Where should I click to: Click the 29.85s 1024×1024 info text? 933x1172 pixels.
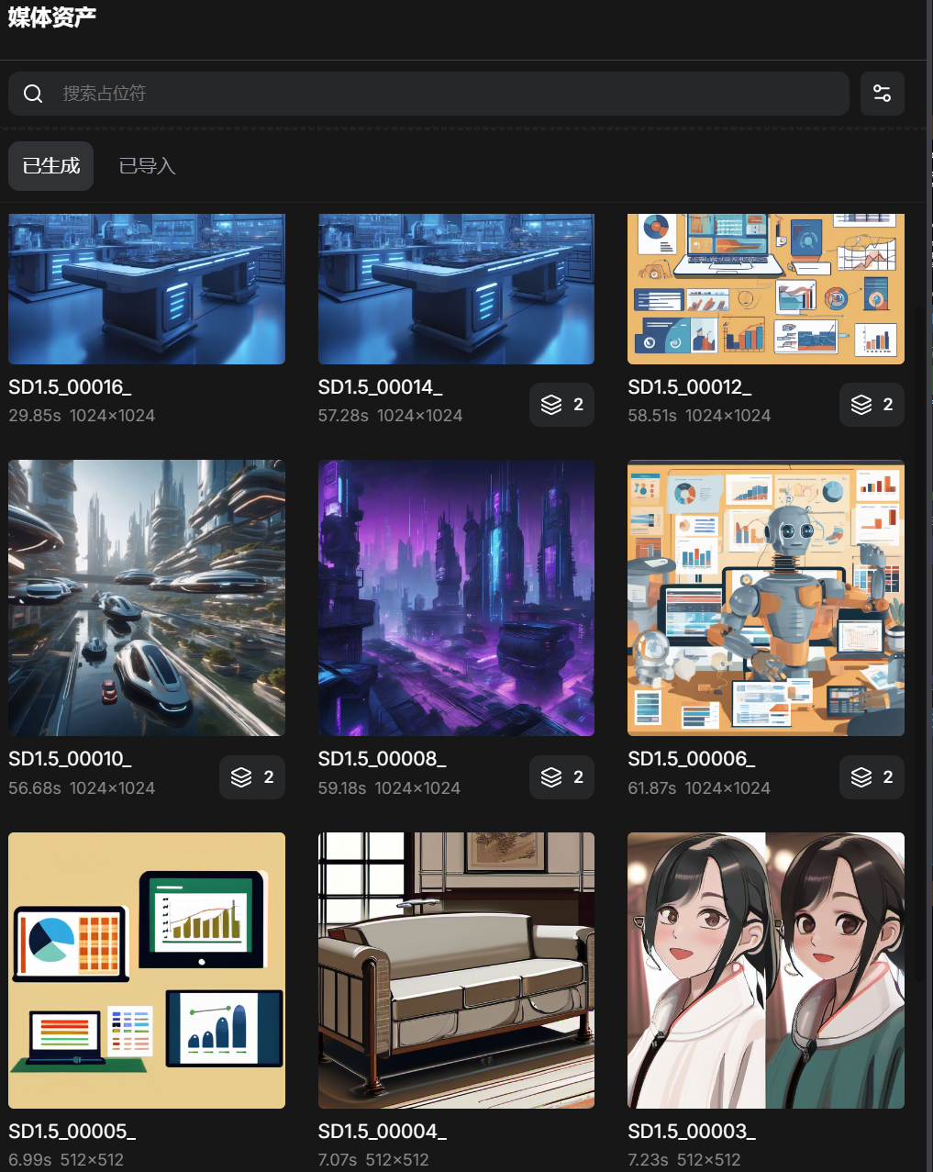point(82,416)
